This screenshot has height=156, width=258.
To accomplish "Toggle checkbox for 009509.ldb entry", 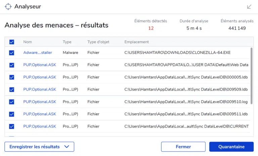I will pos(12,90).
